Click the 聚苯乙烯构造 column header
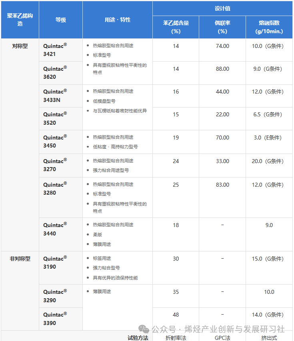This screenshot has height=341, width=294. coord(20,20)
